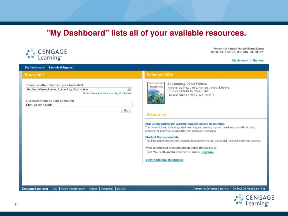Click the authors line under Accounting title
The image size is (288, 216).
(x=198, y=88)
